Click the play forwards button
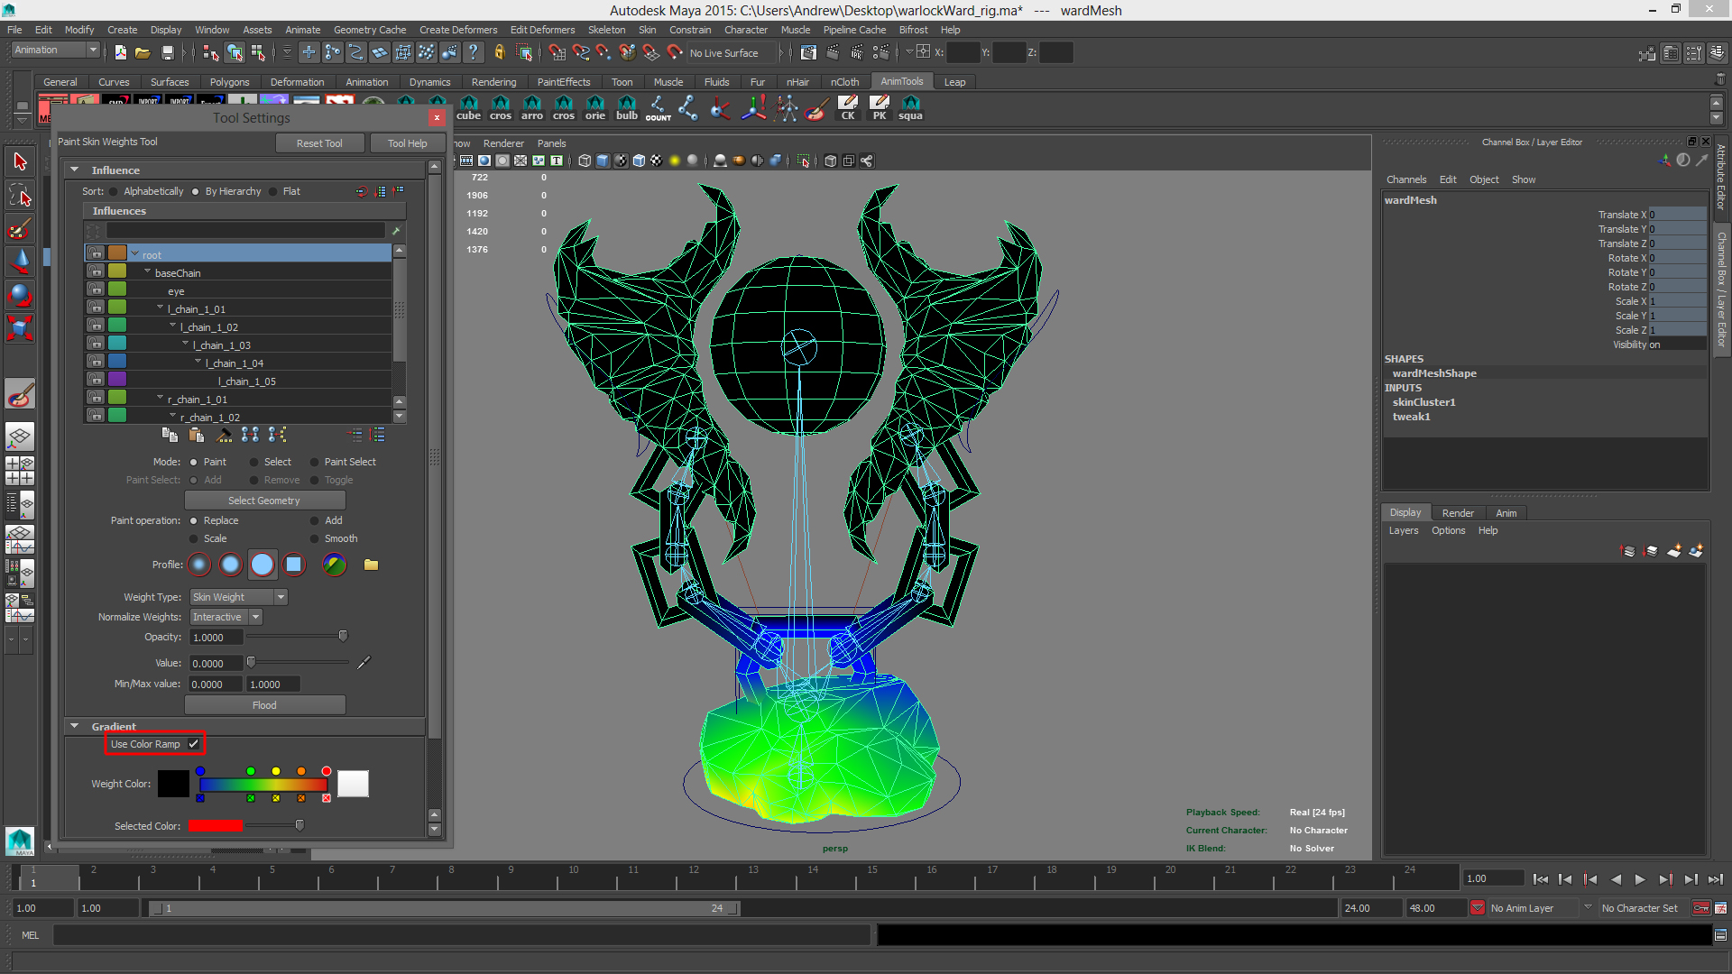 tap(1640, 879)
